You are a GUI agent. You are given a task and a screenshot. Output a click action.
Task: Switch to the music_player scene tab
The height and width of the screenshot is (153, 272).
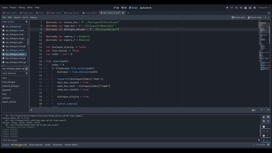(90, 13)
